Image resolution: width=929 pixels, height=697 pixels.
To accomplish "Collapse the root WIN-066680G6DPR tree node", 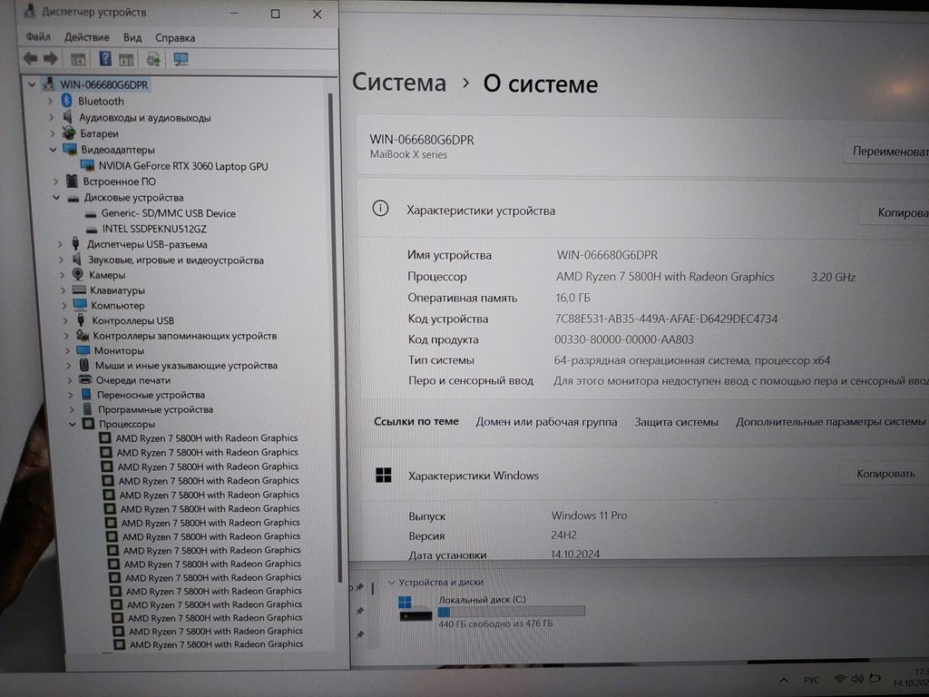I will [x=32, y=84].
